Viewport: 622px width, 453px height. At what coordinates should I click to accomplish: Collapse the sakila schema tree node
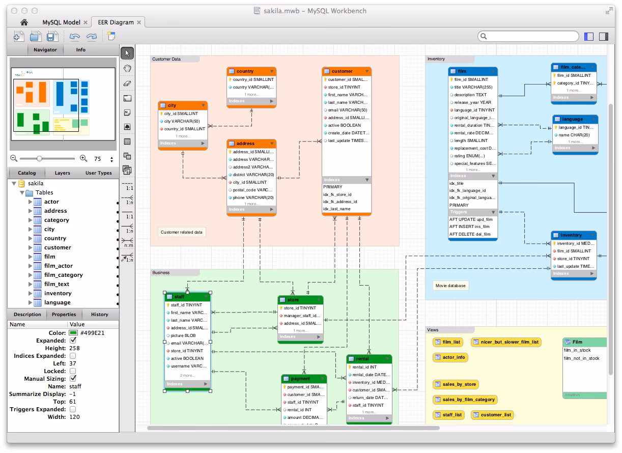[x=14, y=183]
